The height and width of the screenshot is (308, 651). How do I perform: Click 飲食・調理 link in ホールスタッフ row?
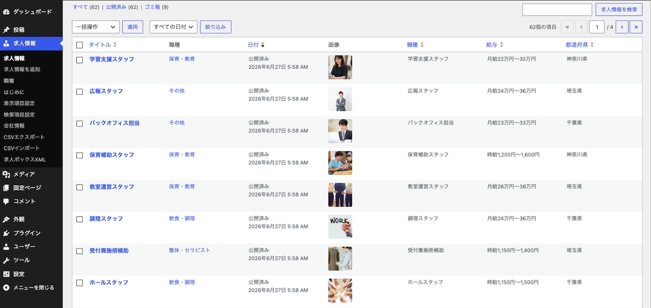pos(182,282)
